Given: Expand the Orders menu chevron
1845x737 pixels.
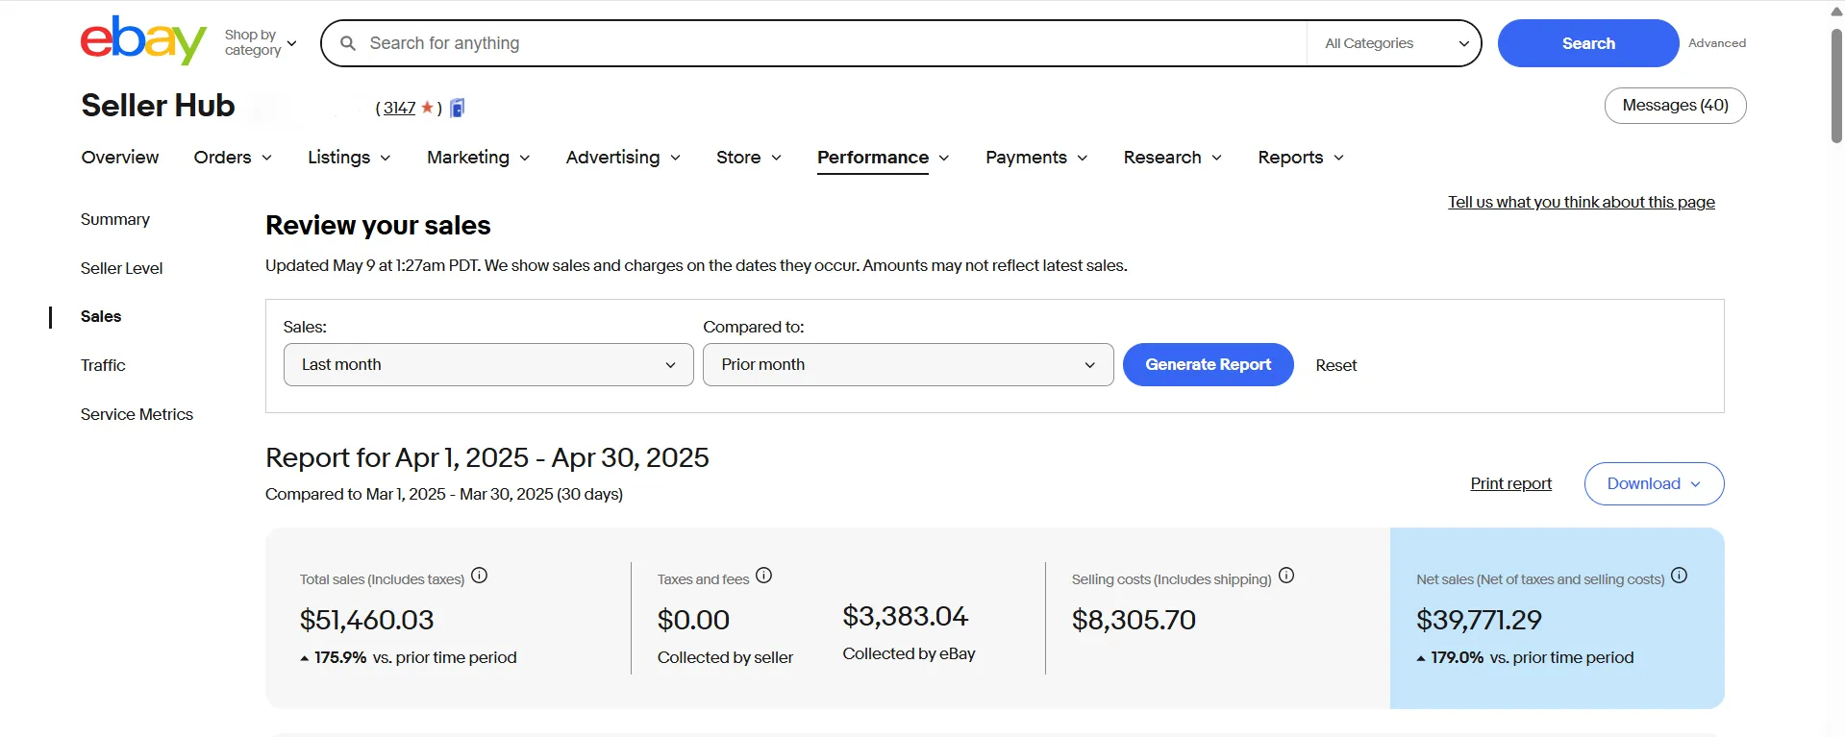Looking at the screenshot, I should click(x=267, y=158).
